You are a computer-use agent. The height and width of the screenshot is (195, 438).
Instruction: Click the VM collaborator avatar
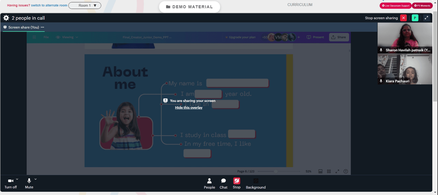coord(278,37)
